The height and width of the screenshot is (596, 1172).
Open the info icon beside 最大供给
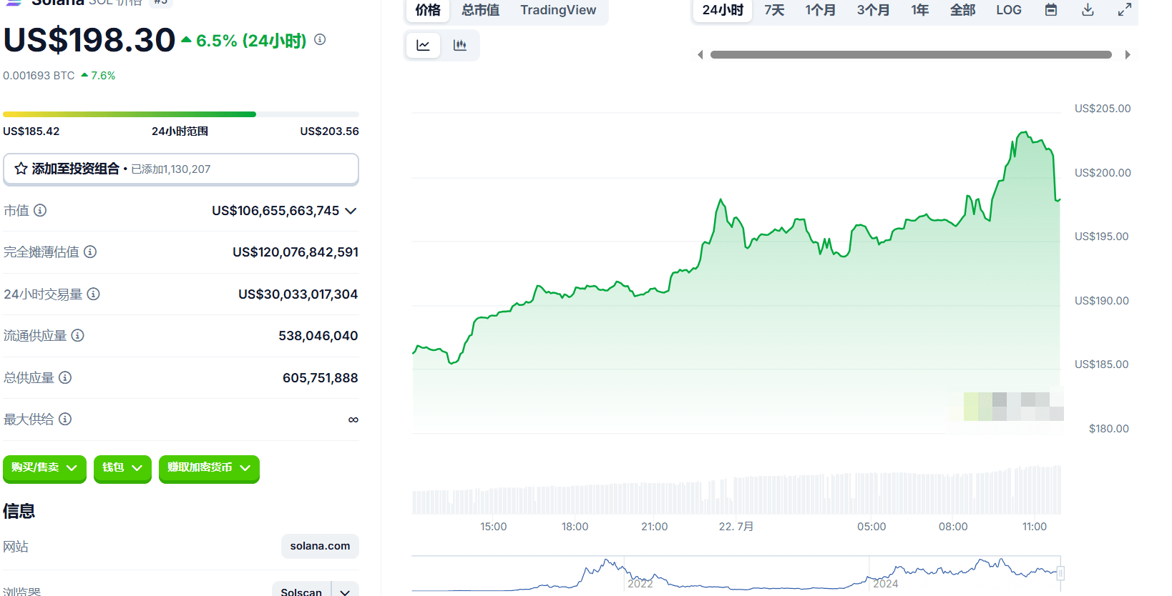tap(65, 419)
